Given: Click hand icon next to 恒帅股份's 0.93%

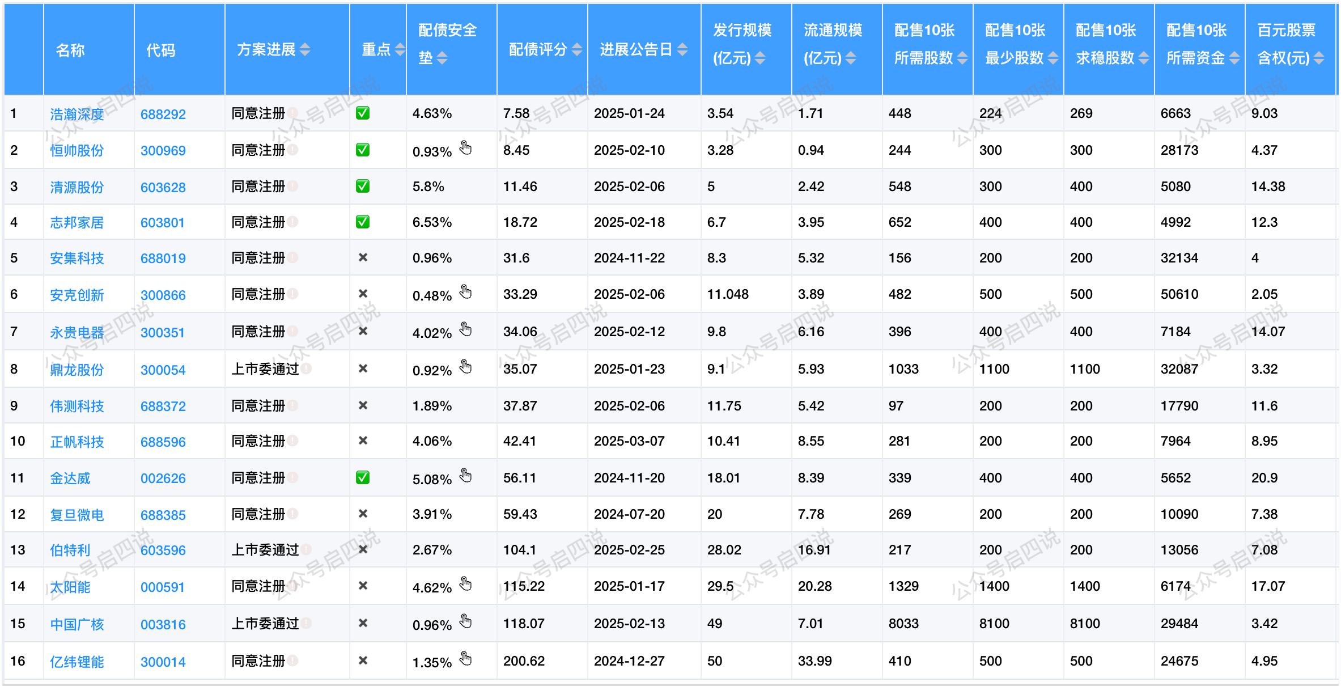Looking at the screenshot, I should pos(465,148).
